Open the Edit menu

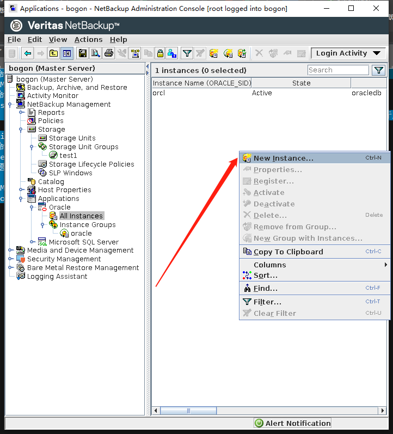(35, 40)
